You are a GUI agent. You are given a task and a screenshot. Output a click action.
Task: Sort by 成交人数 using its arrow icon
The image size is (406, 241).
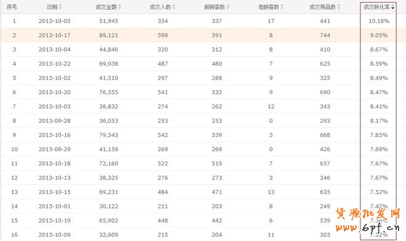click(x=173, y=7)
